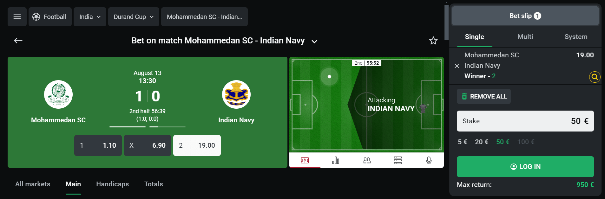Screen dimensions: 605x199
Task: Click the REMOVE ALL button
Action: point(484,96)
